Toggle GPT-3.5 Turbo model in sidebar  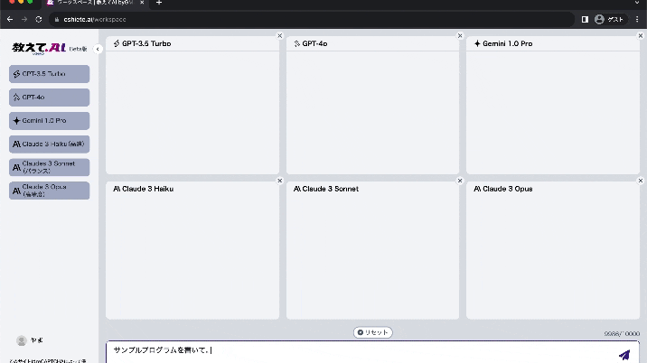(x=50, y=74)
